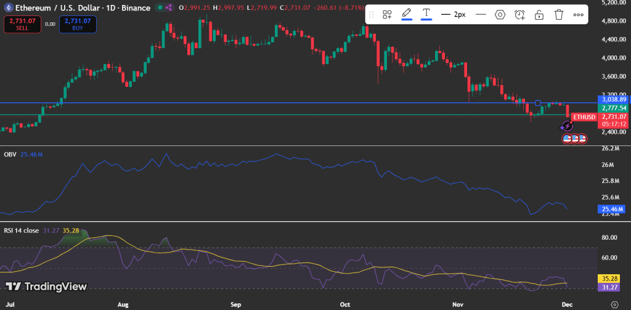Image resolution: width=631 pixels, height=310 pixels.
Task: Click the 0.00 spread value
Action: 51,24
